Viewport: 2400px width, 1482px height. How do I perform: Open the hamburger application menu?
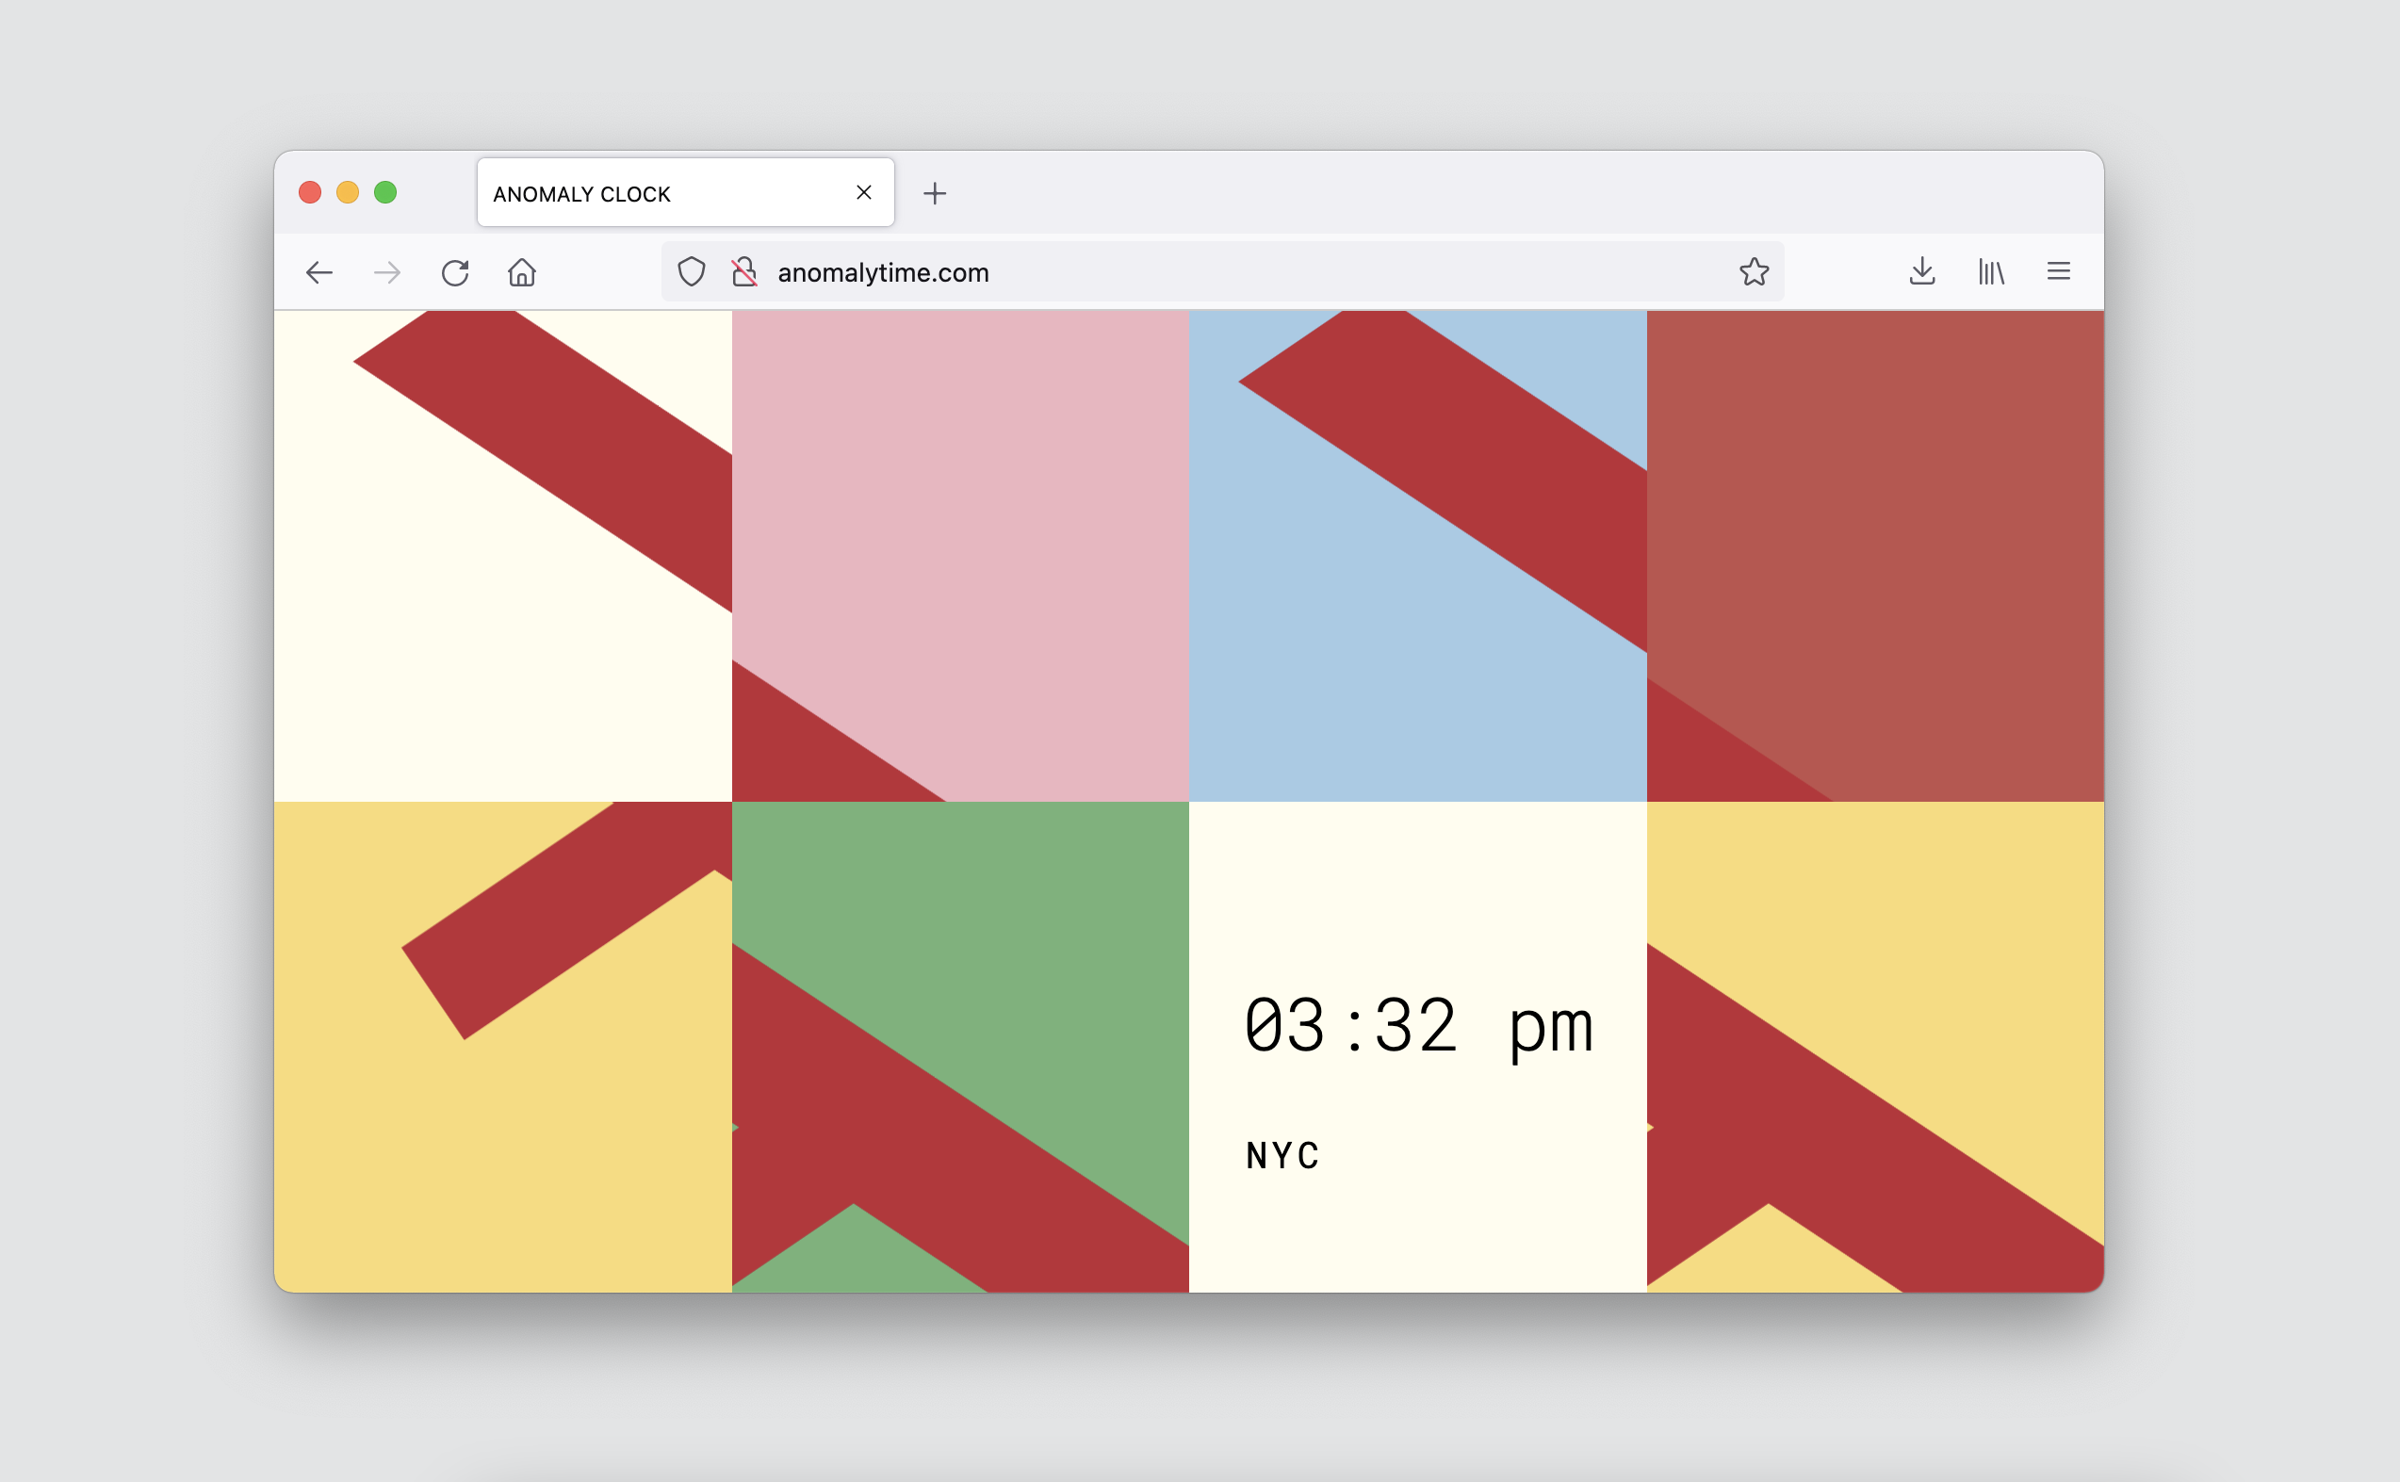pyautogui.click(x=2058, y=271)
